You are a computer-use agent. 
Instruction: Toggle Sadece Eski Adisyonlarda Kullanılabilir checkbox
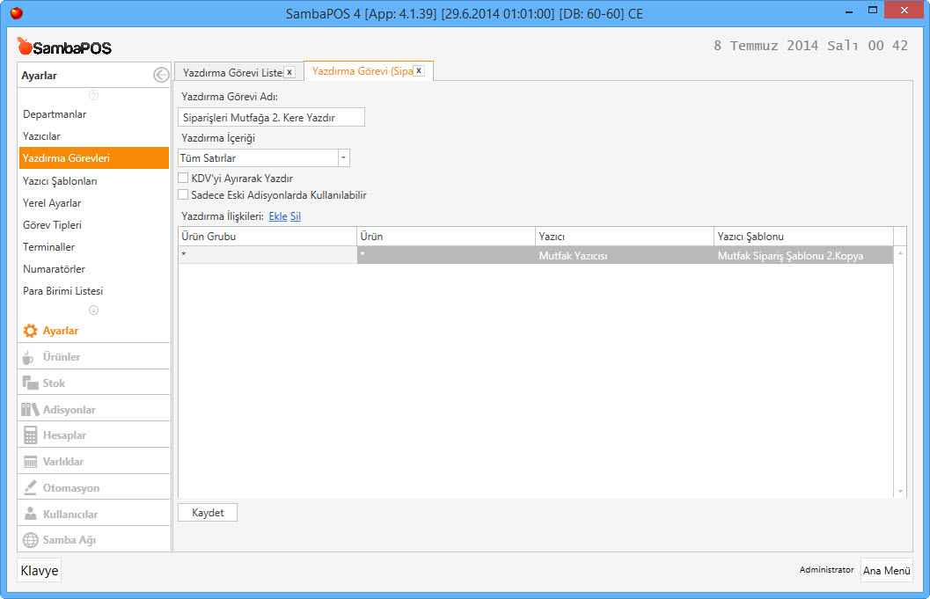184,195
